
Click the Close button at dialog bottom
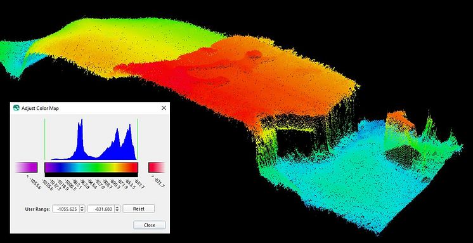pos(150,225)
